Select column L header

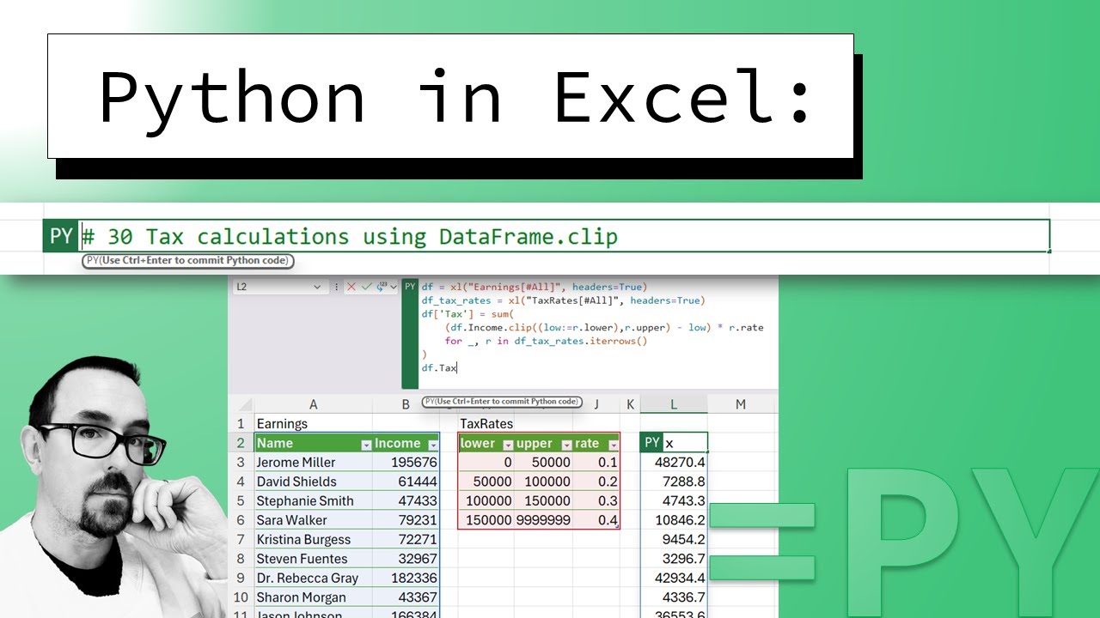(674, 404)
